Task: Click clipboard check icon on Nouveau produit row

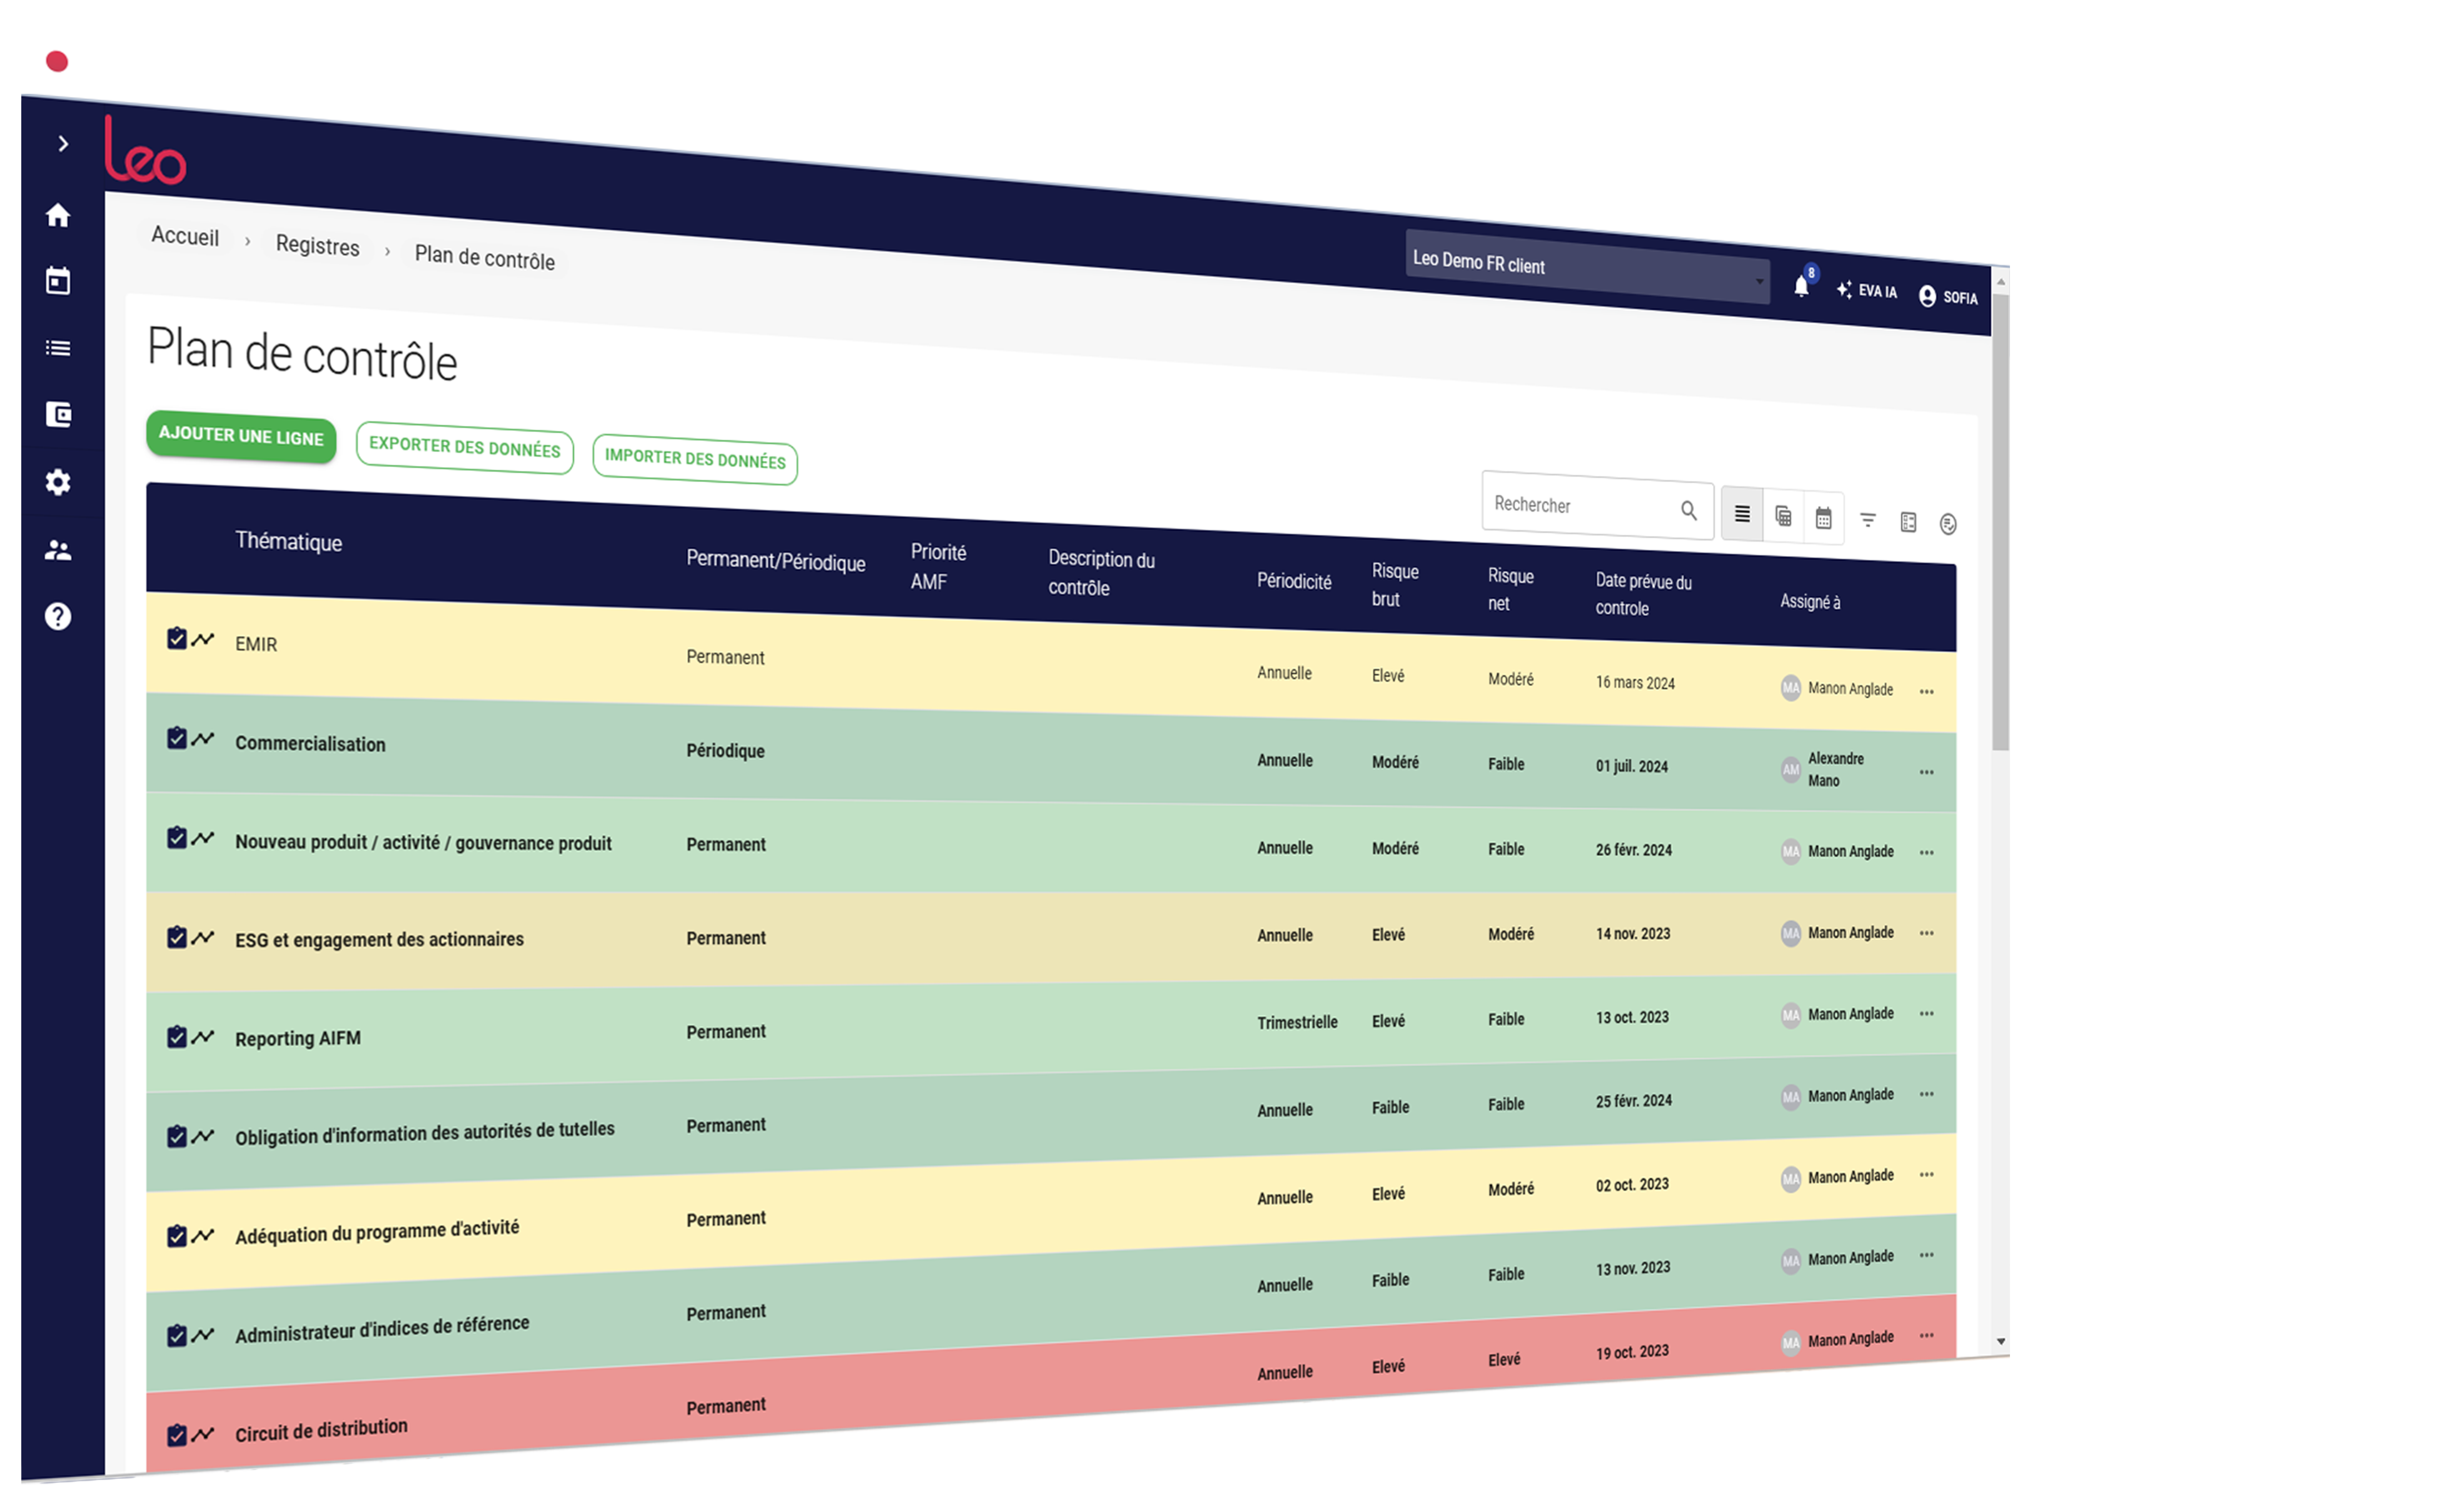Action: pos(177,837)
